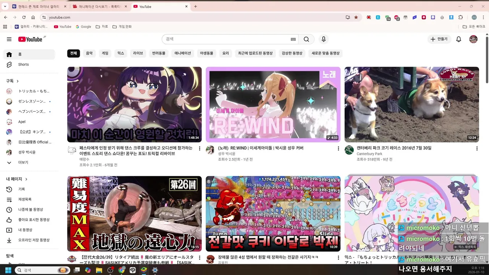Screen dimensions: 489x275
Task: Open the Apel subscription channel
Action: [29, 122]
